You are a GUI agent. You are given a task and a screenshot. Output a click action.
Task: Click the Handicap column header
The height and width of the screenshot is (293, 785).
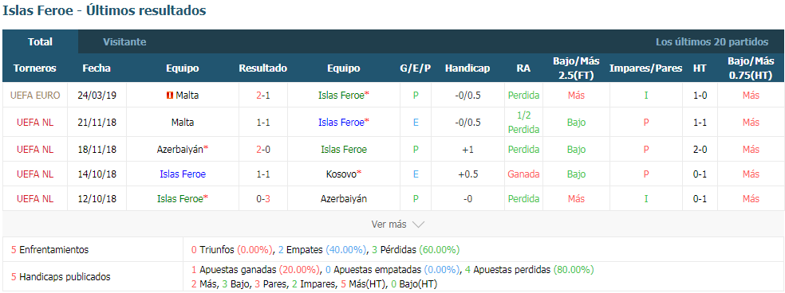point(467,68)
